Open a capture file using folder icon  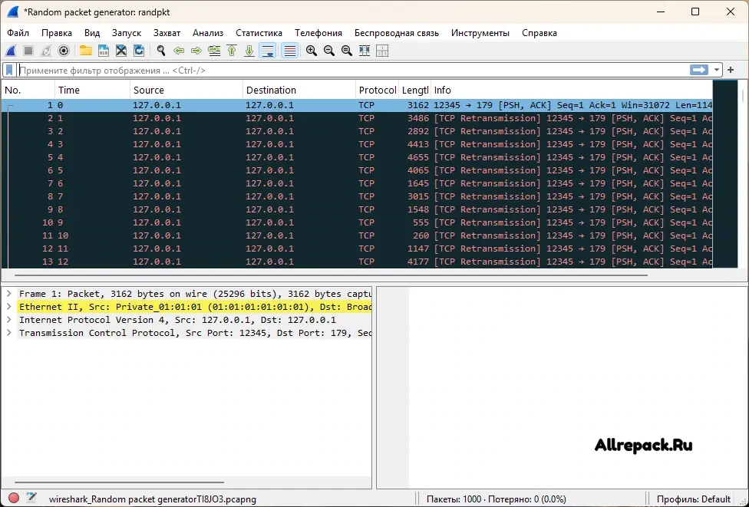tap(85, 51)
